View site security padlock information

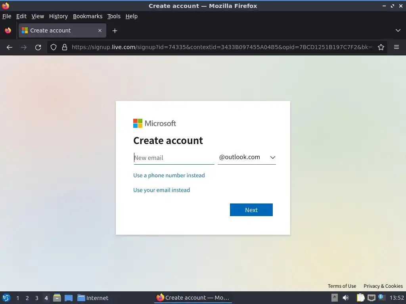click(x=65, y=47)
